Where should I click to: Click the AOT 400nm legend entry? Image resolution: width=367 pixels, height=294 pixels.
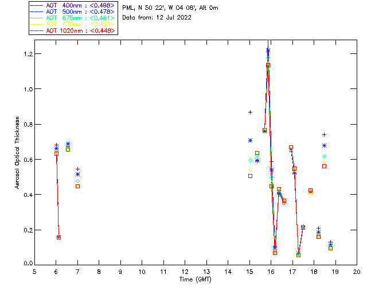pyautogui.click(x=73, y=5)
